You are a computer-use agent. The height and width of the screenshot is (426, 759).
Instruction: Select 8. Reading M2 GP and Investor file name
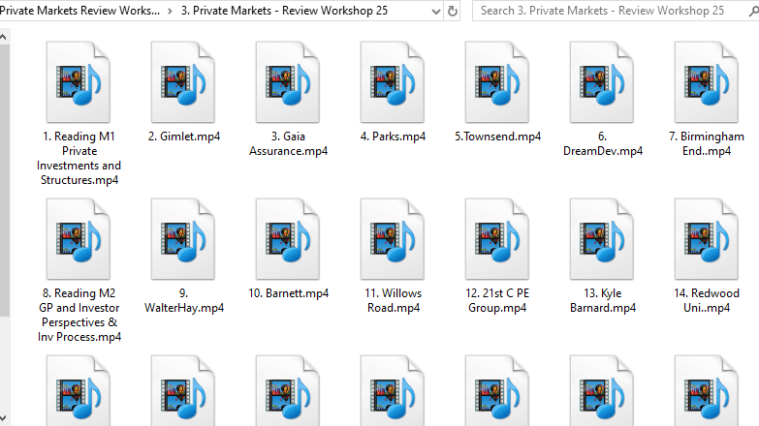click(x=79, y=315)
